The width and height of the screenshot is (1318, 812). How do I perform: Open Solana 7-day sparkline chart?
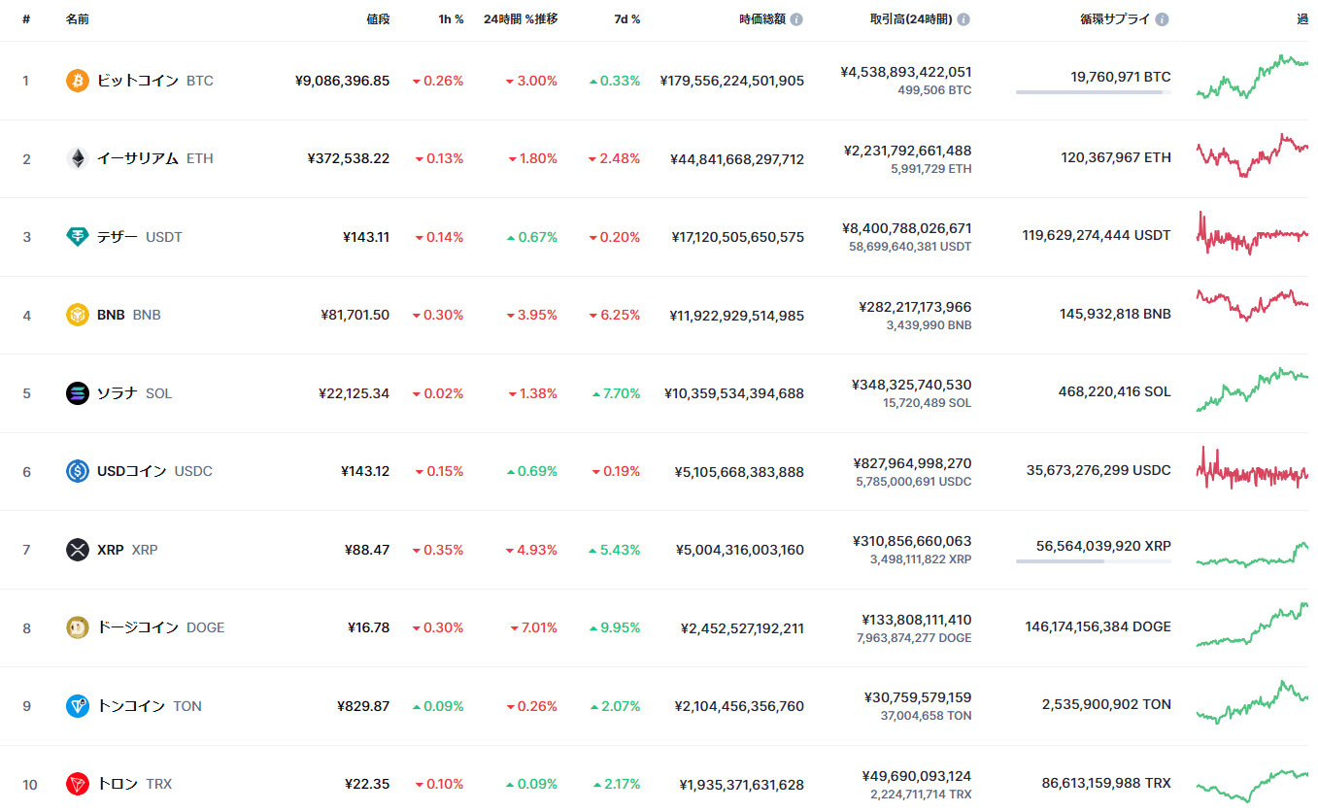(1252, 390)
